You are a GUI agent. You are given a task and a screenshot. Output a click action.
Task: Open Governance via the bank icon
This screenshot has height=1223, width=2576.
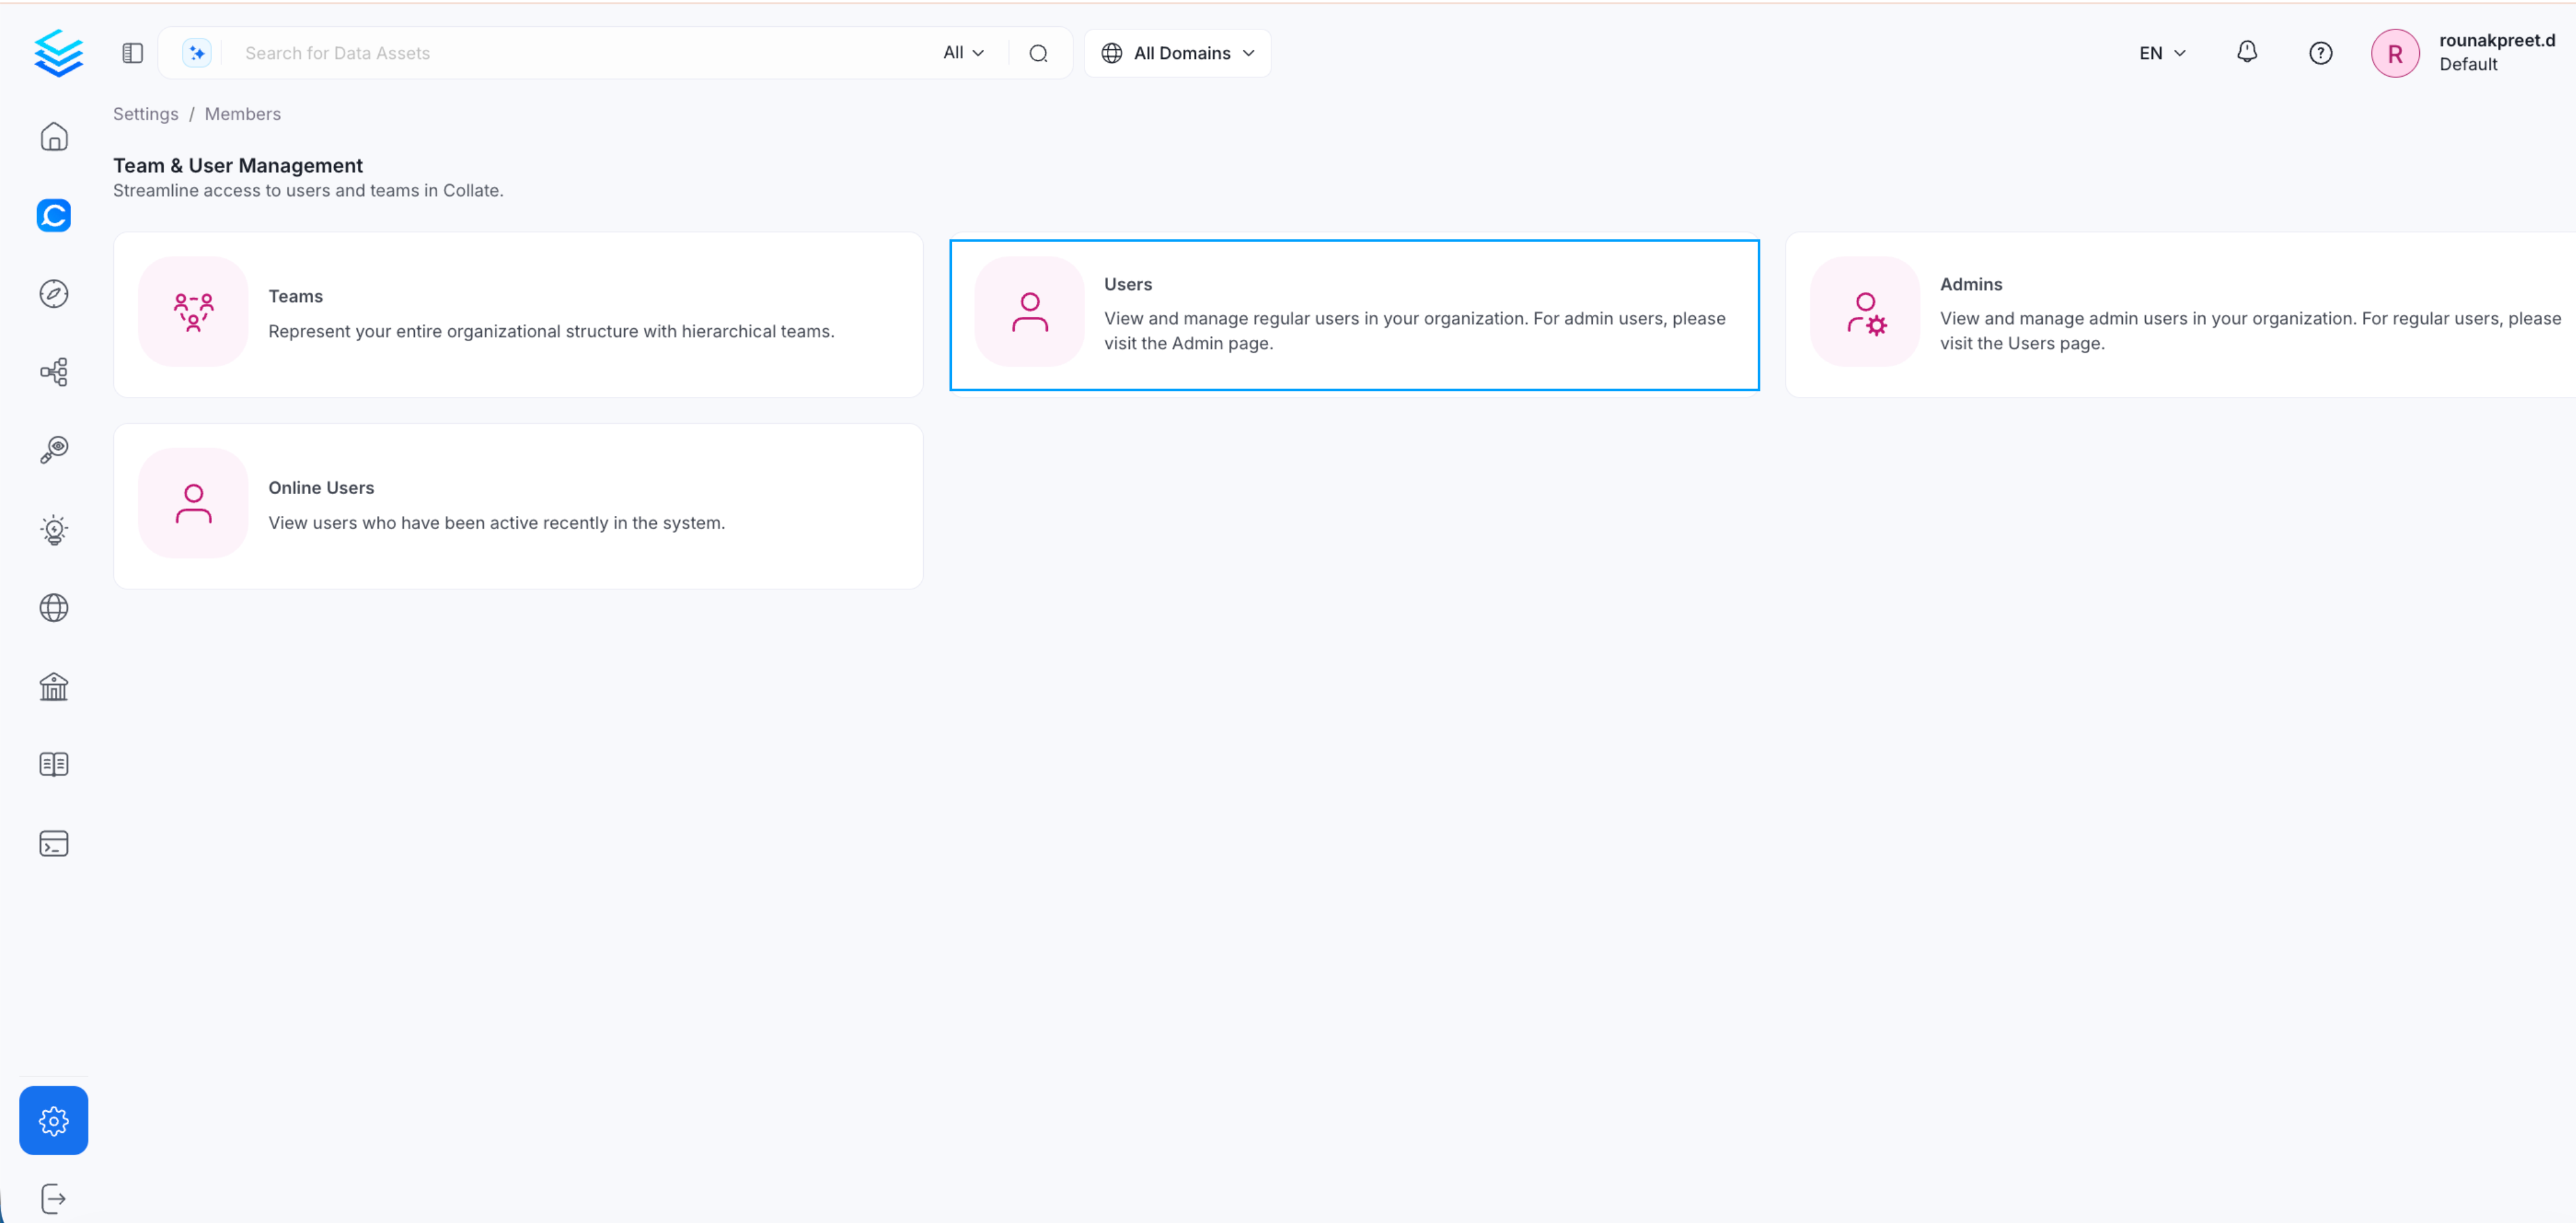pos(54,686)
